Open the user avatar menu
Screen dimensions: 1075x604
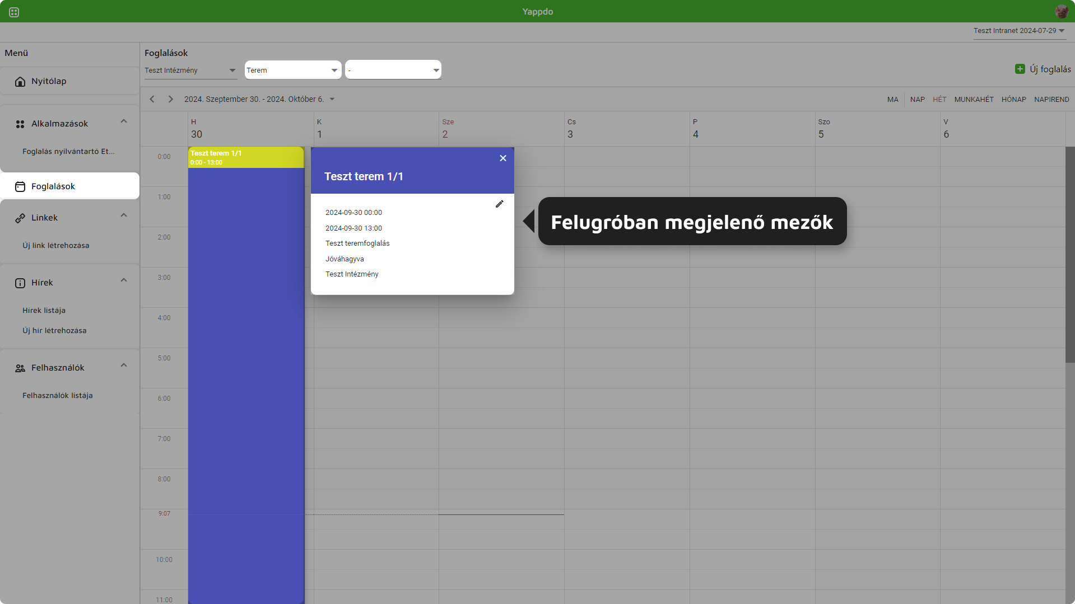pos(1061,12)
